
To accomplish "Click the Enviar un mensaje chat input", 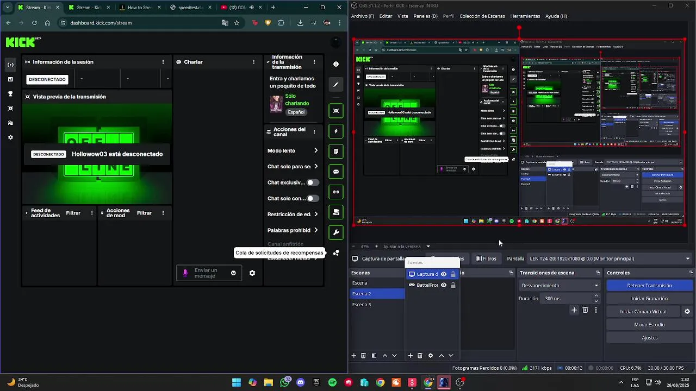I will 209,273.
